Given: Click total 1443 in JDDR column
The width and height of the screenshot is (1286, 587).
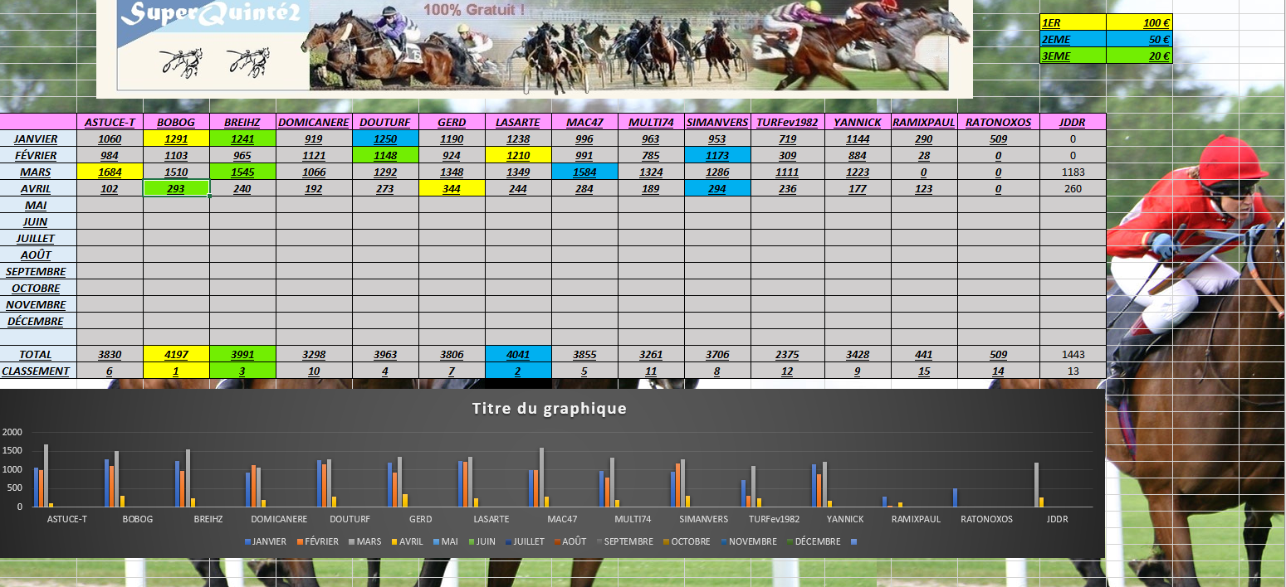Looking at the screenshot, I should coord(1073,354).
